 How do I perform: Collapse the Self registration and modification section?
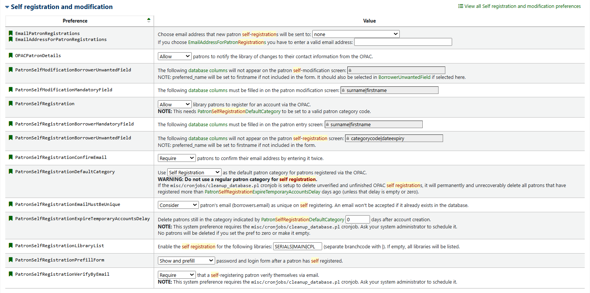tap(7, 7)
